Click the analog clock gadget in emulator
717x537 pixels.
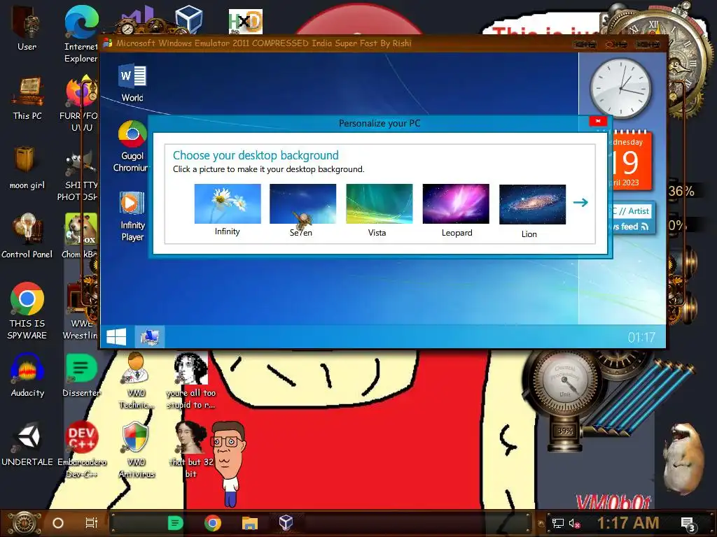click(620, 87)
